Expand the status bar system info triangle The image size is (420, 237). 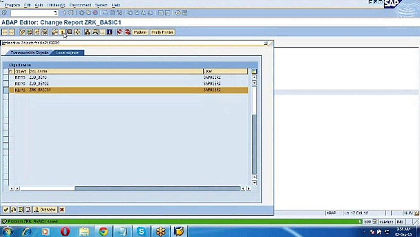point(360,222)
